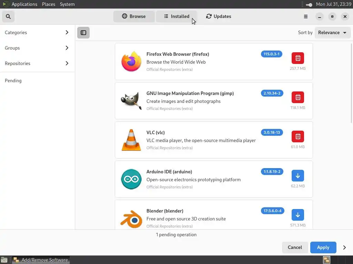Click the Updates tab refresh icon
The width and height of the screenshot is (353, 264).
pyautogui.click(x=209, y=16)
